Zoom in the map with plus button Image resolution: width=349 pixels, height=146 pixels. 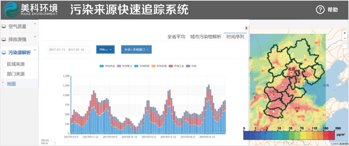click(x=344, y=32)
